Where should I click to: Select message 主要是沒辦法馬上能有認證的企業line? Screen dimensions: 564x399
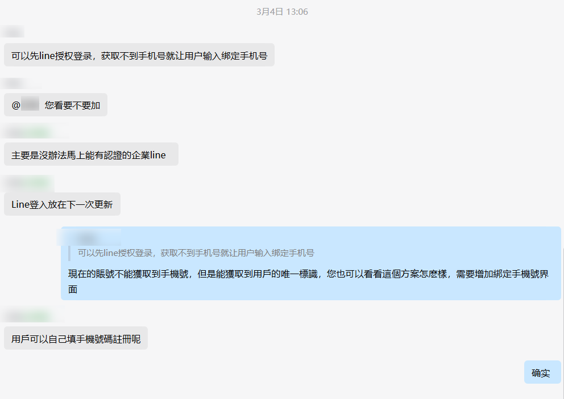(91, 154)
